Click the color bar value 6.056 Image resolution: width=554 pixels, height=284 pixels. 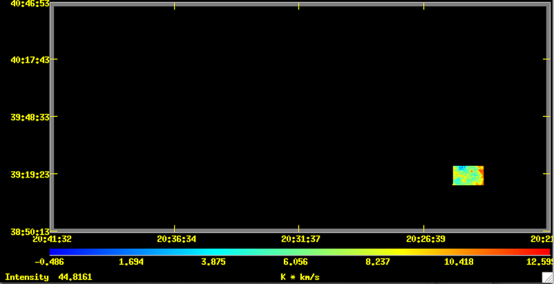pyautogui.click(x=295, y=262)
